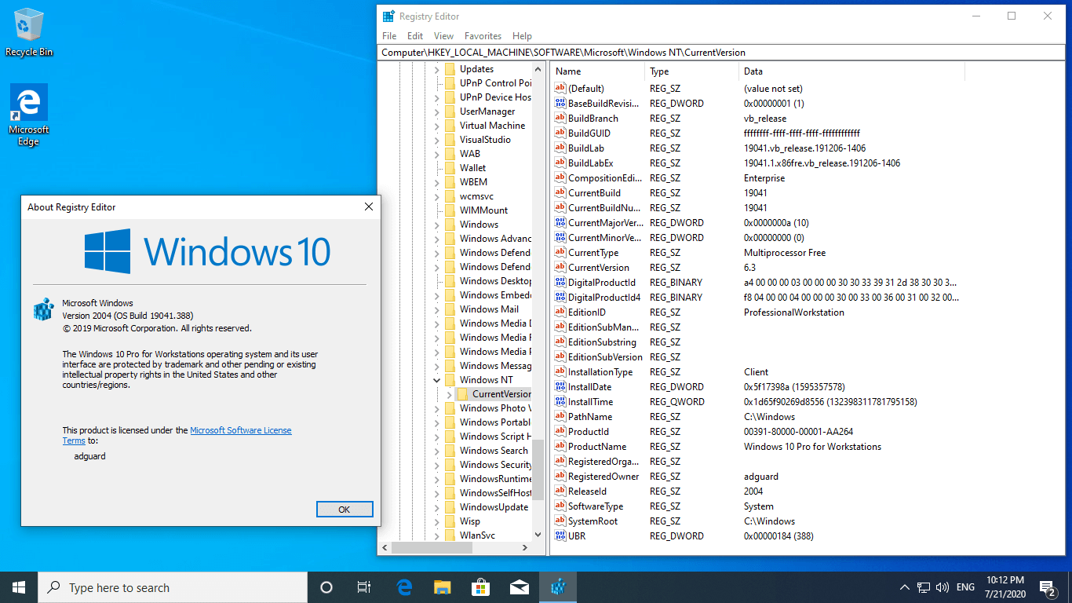The width and height of the screenshot is (1072, 603).
Task: Click the DigitalProductId binary value icon
Action: coord(560,283)
